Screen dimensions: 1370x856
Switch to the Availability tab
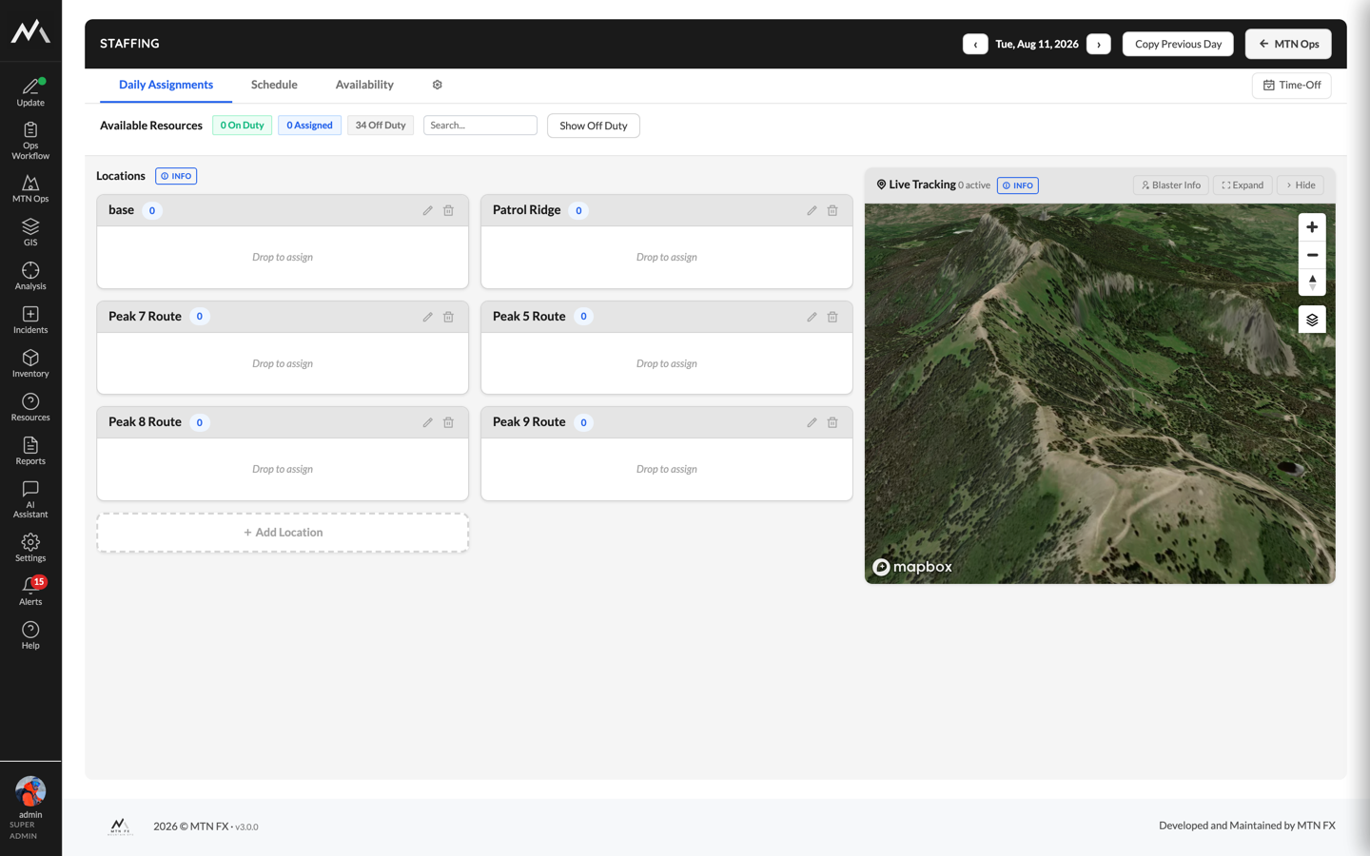point(364,85)
